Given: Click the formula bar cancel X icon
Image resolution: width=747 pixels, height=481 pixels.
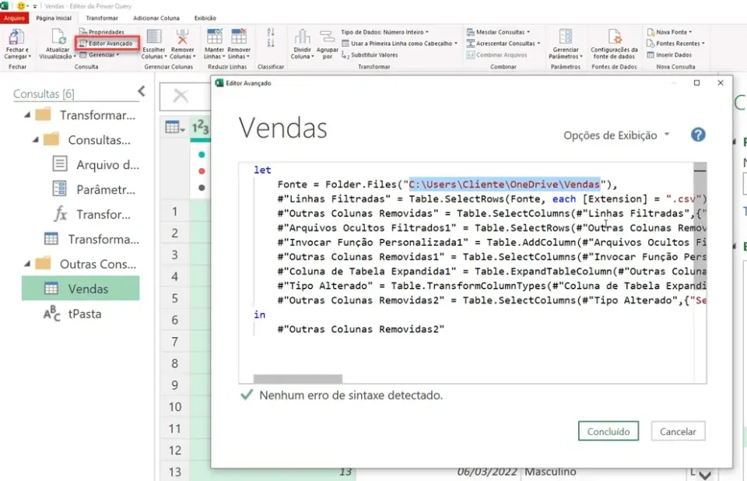Looking at the screenshot, I should (x=181, y=96).
